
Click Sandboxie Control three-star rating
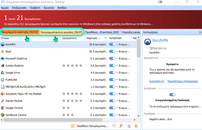pos(68,115)
